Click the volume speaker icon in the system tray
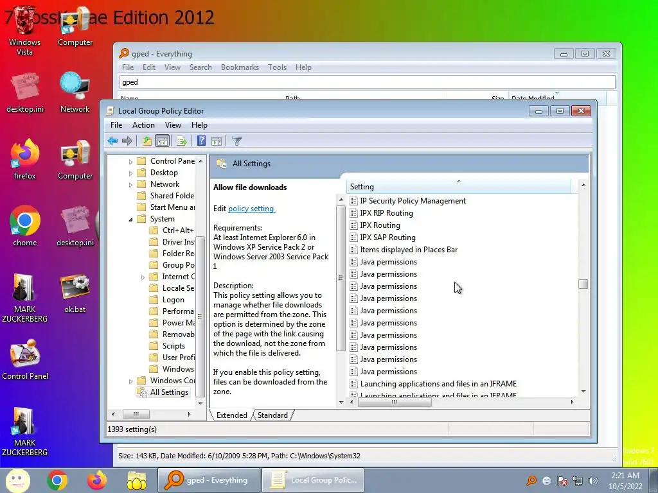This screenshot has height=493, width=658. point(593,481)
